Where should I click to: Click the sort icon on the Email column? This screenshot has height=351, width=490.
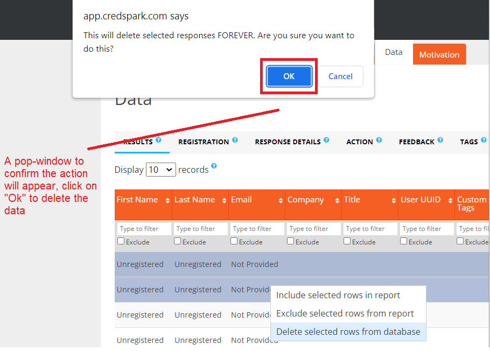click(280, 199)
